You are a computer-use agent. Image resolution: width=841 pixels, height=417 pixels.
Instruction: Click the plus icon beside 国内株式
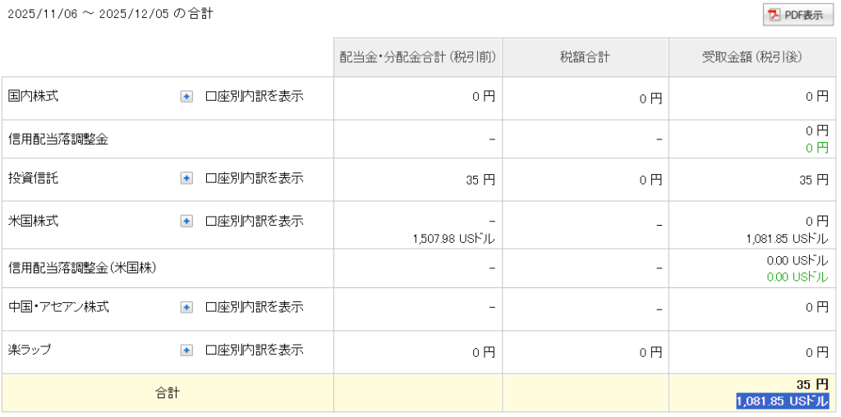coord(186,97)
